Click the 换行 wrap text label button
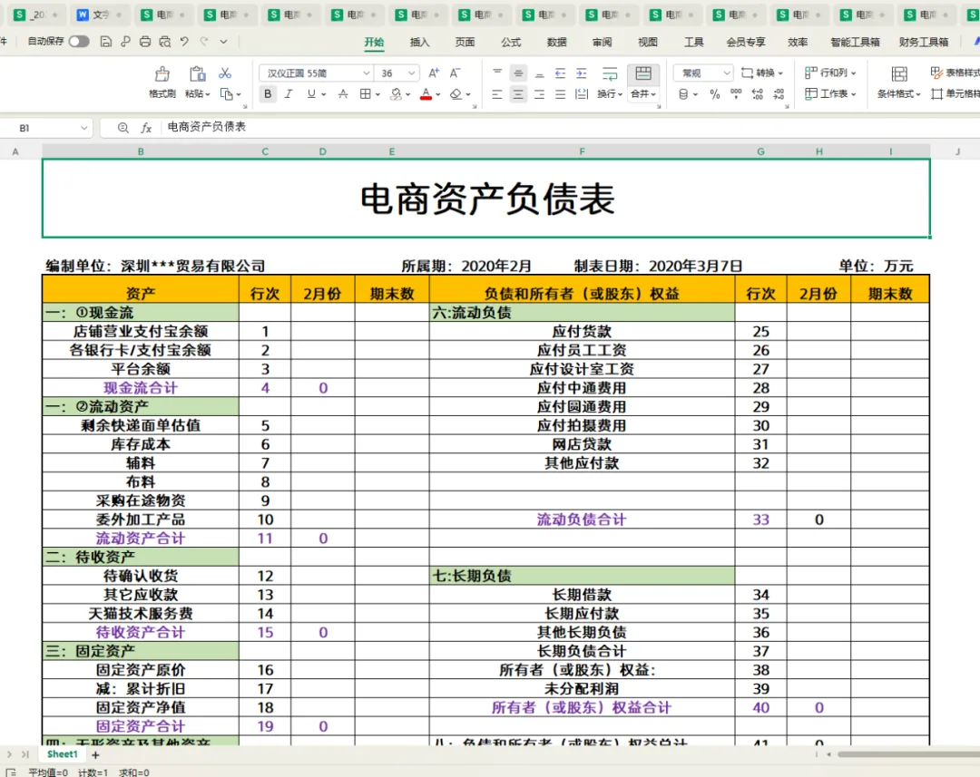Screen dimensions: 980x777 610,93
